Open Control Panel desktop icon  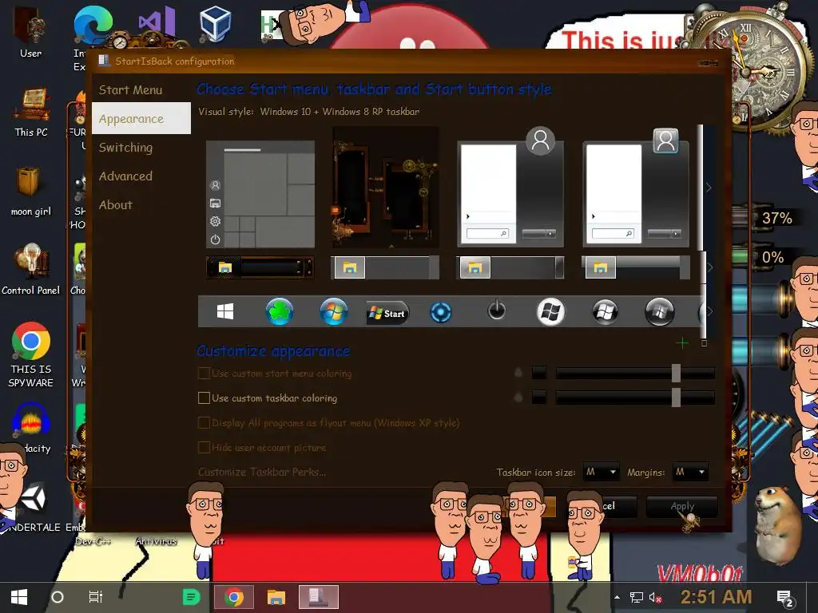tap(31, 270)
